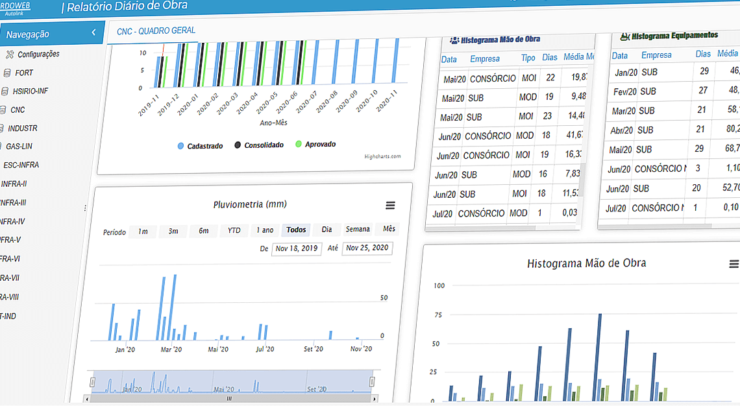Screen dimensions: 740x406
Task: Click database icon beside INDUSTR
Action: tap(2, 128)
